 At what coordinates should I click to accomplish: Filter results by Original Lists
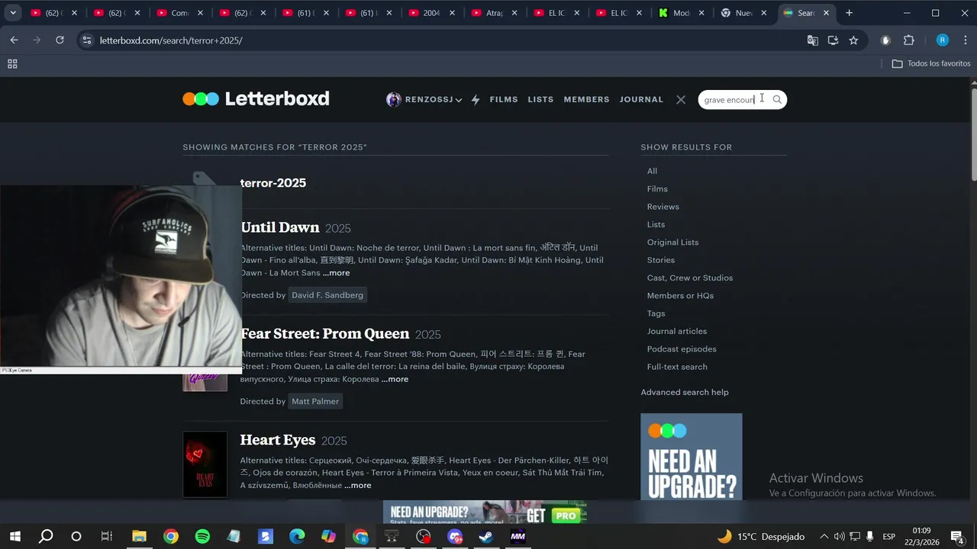[x=672, y=242]
